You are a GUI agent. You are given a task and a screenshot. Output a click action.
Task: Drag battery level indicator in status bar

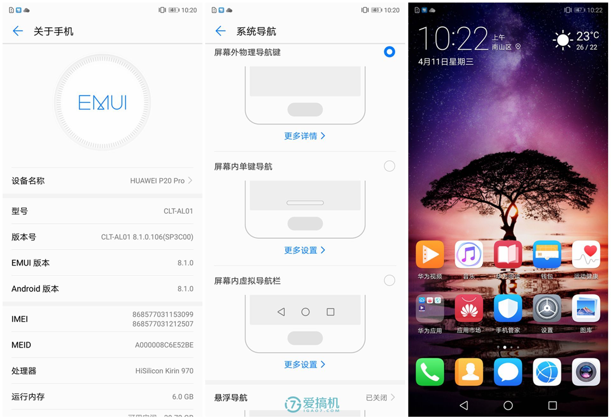tap(178, 7)
